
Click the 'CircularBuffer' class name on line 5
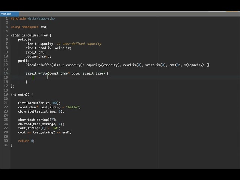point(35,35)
